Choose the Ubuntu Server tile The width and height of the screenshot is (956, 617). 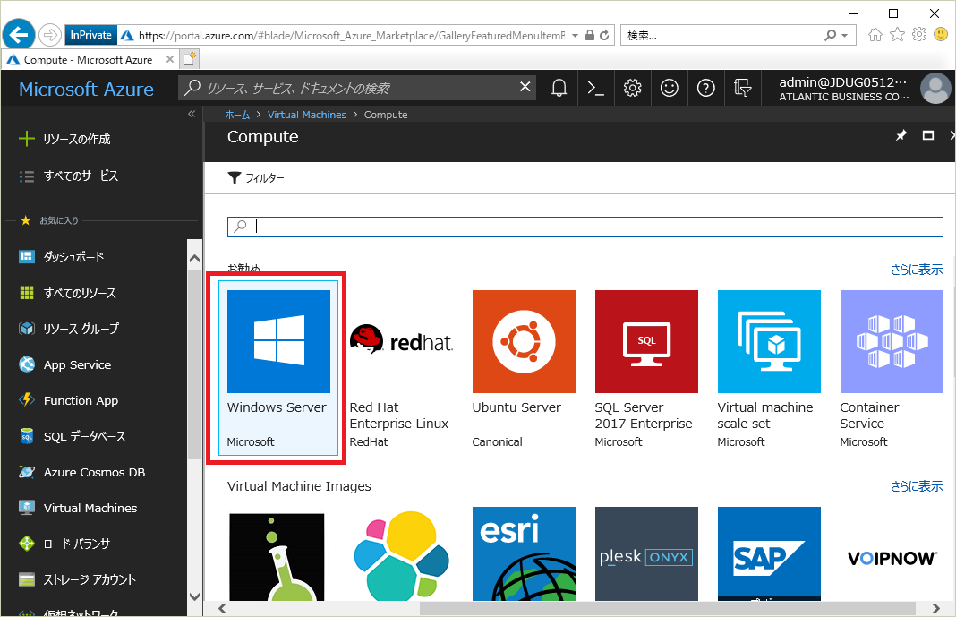point(524,368)
